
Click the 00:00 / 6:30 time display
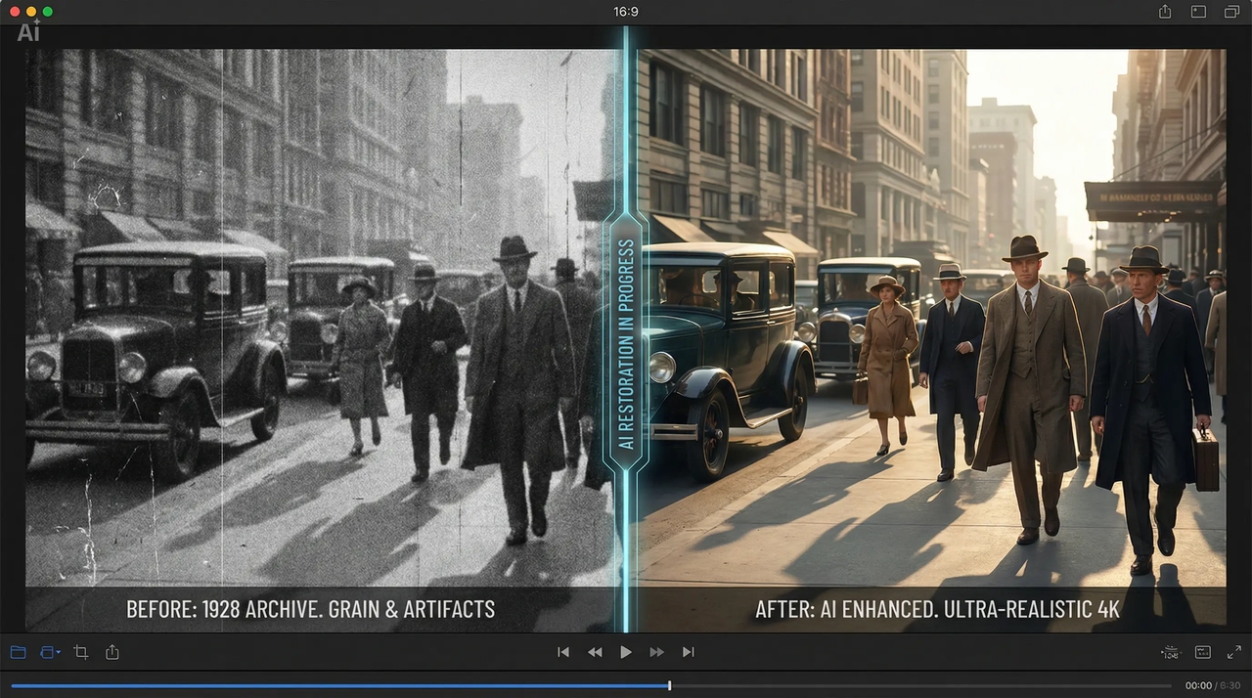tap(1213, 685)
